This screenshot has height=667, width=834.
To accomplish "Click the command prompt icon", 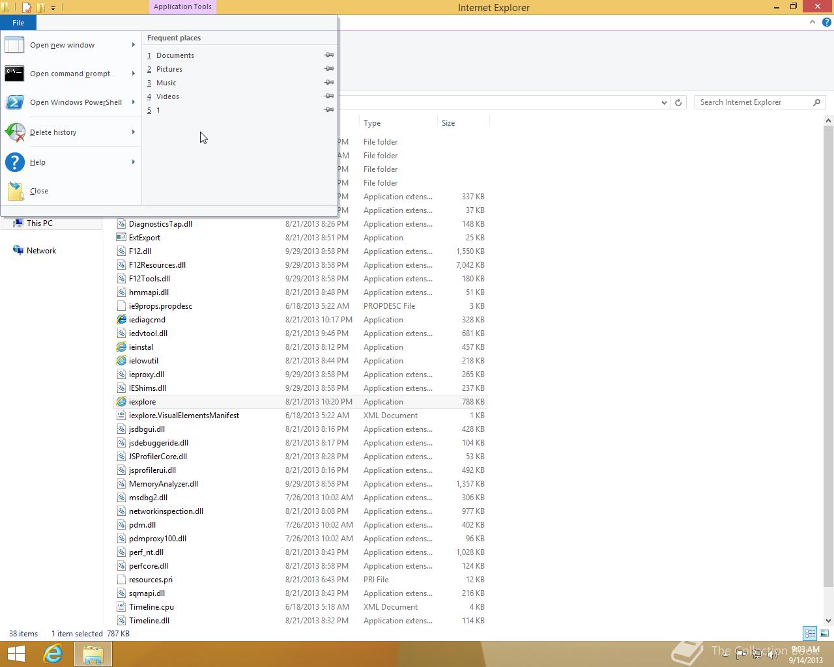I will 14,74.
